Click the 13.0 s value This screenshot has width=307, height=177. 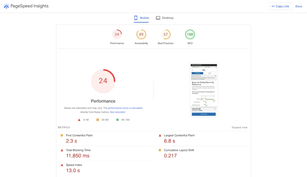(73, 170)
